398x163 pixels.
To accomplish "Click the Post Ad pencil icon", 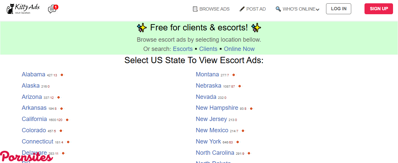I will (242, 9).
